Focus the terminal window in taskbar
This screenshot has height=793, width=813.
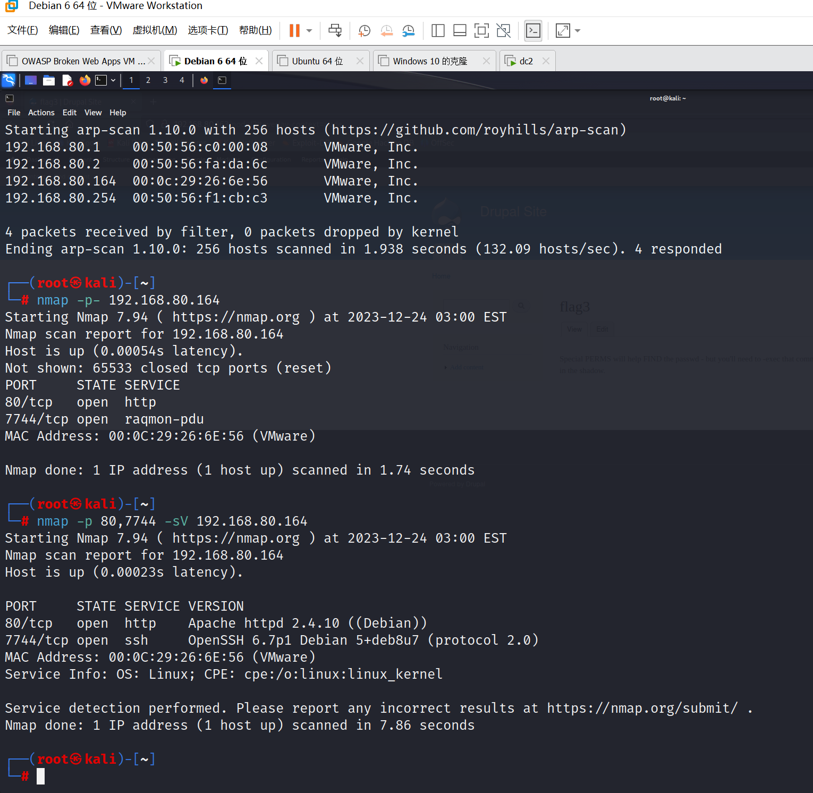pos(222,80)
